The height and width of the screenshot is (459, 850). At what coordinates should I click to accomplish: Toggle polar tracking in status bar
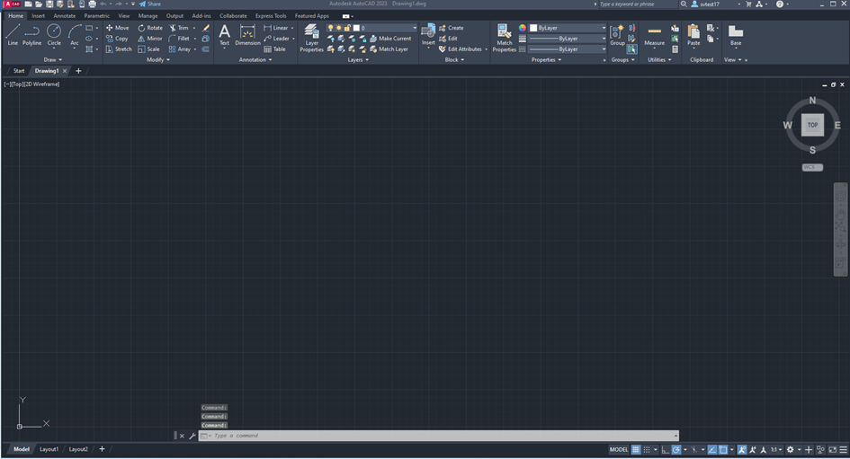pyautogui.click(x=675, y=449)
